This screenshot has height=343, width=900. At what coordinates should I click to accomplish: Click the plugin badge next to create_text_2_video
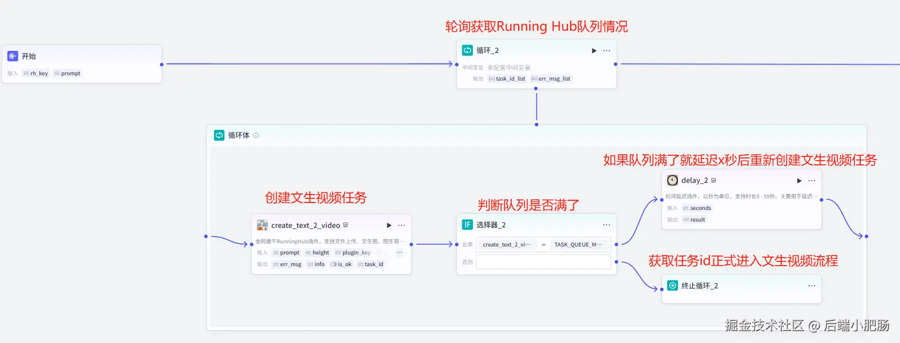click(x=346, y=225)
